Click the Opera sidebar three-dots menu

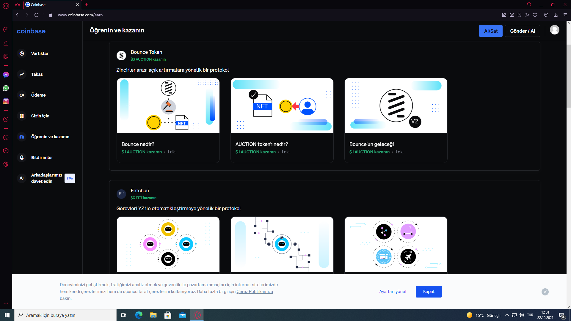(6, 303)
